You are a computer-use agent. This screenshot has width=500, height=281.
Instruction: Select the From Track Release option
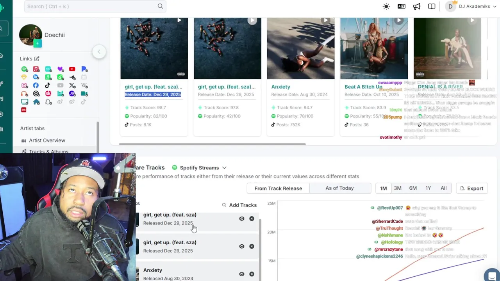pos(278,188)
